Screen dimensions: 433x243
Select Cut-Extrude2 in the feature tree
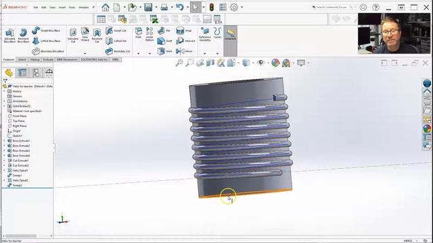point(20,165)
